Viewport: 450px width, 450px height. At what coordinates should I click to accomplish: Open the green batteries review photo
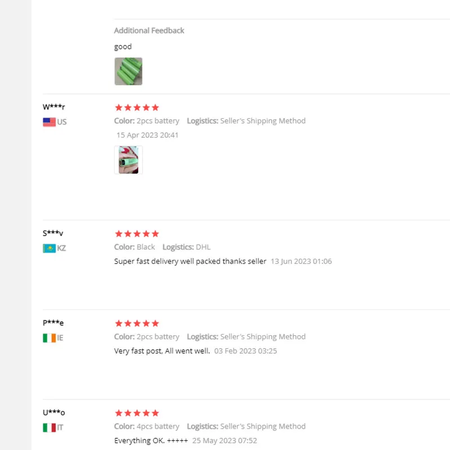pyautogui.click(x=128, y=71)
